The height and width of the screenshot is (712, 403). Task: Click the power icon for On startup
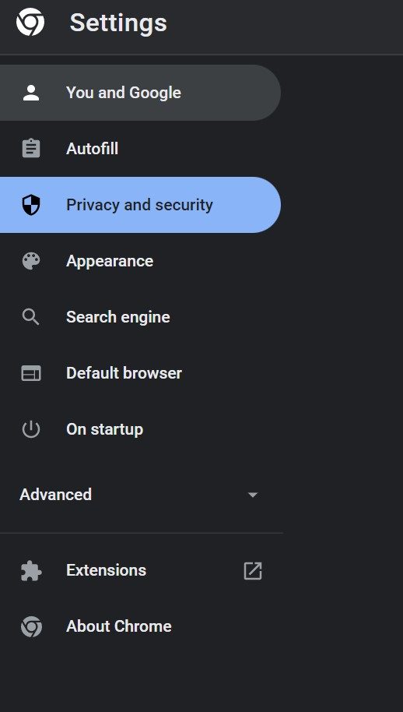click(31, 429)
